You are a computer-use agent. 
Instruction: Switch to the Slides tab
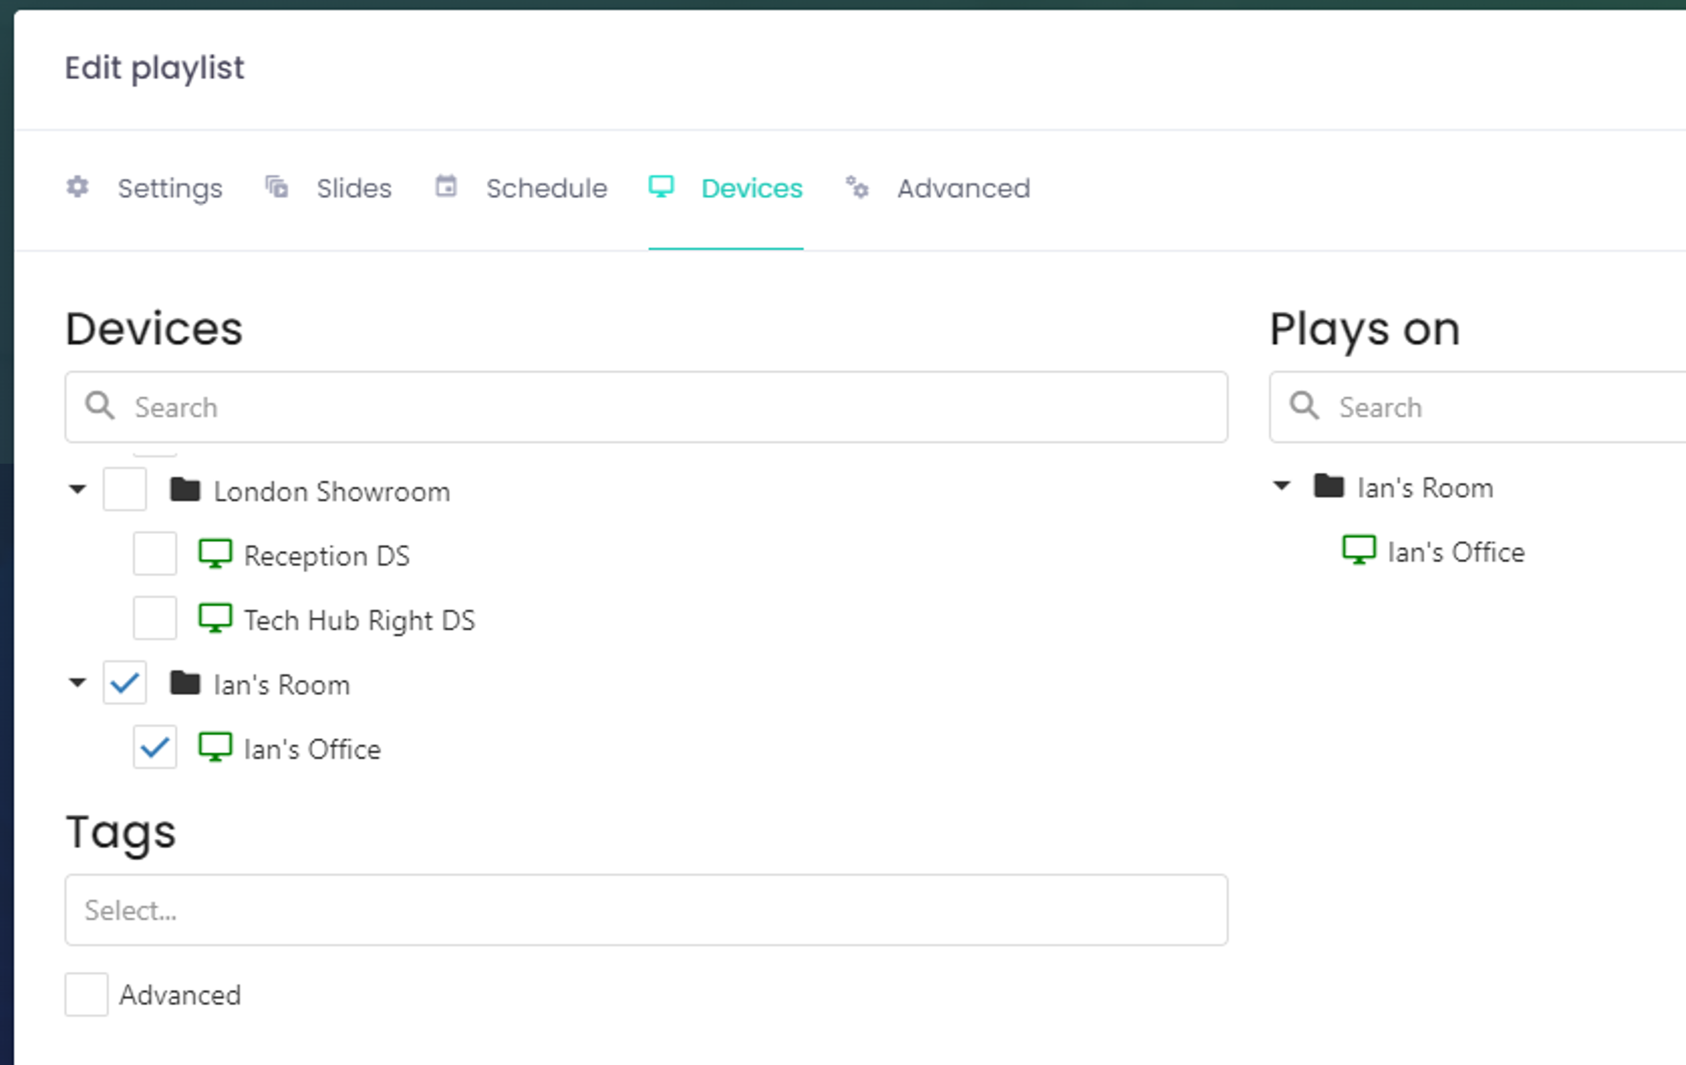[x=328, y=188]
